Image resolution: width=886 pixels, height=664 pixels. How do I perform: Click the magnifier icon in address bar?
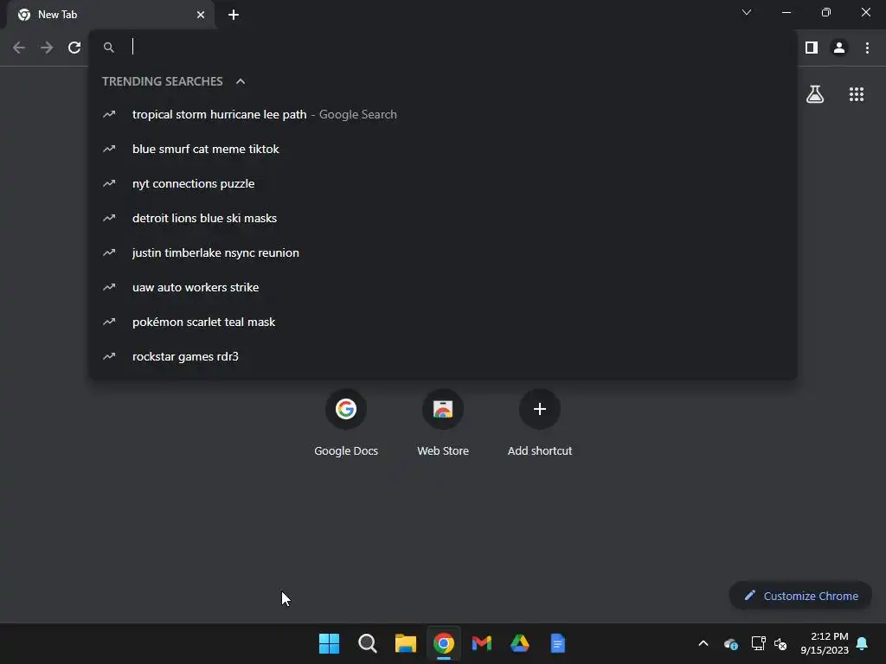pyautogui.click(x=108, y=48)
